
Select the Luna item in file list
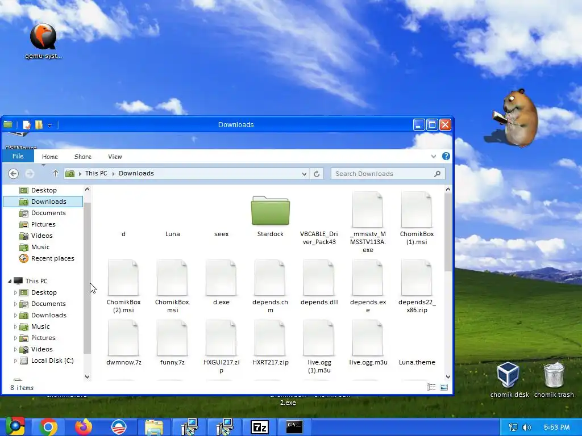[173, 234]
